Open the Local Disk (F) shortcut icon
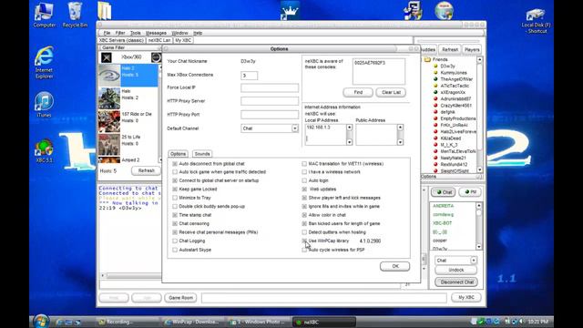Image resolution: width=583 pixels, height=328 pixels. pos(536,20)
